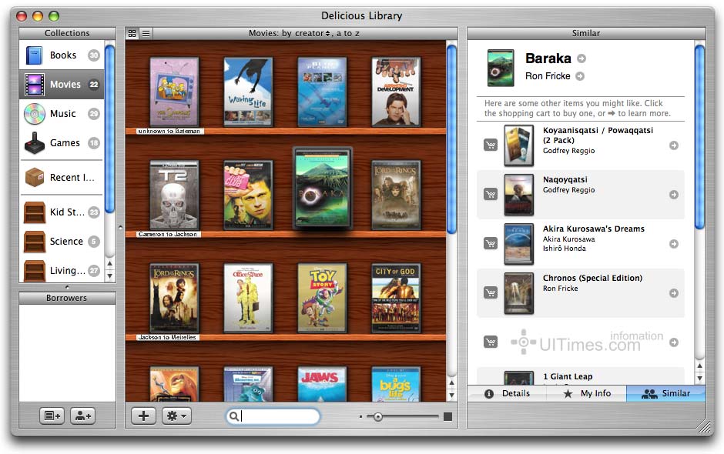Select the Jaws cover
This screenshot has height=454, width=724.
tap(322, 384)
